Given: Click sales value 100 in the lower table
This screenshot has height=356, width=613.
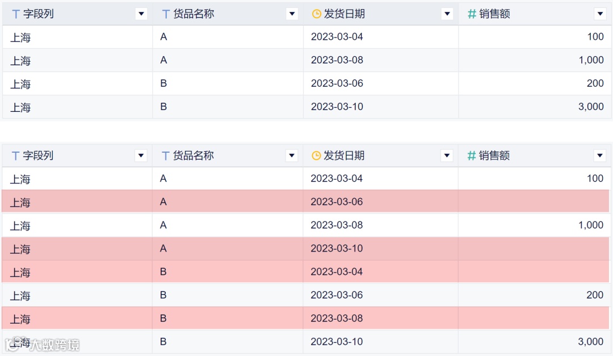Looking at the screenshot, I should tap(595, 178).
